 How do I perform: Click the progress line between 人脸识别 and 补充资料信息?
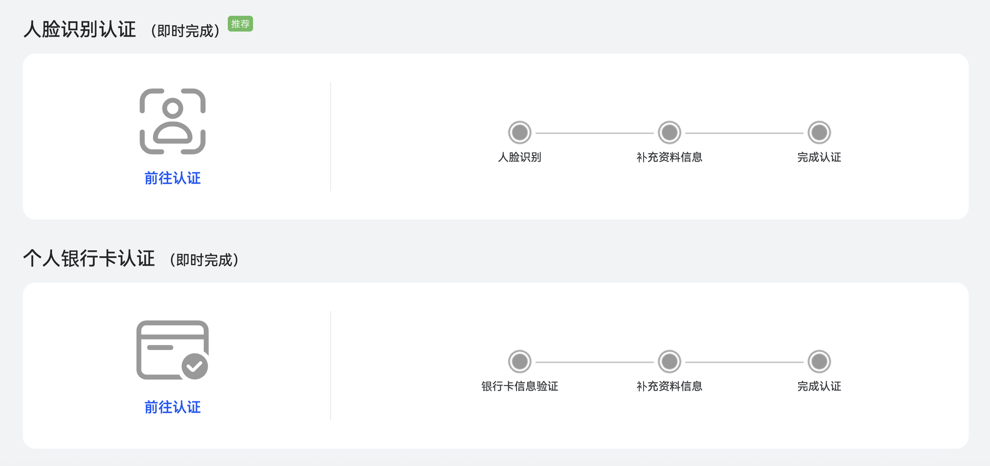tap(595, 132)
